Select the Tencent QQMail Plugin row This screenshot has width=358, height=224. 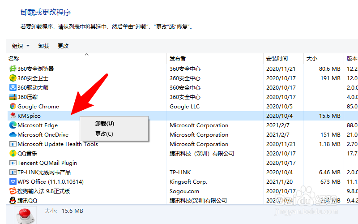point(47,163)
